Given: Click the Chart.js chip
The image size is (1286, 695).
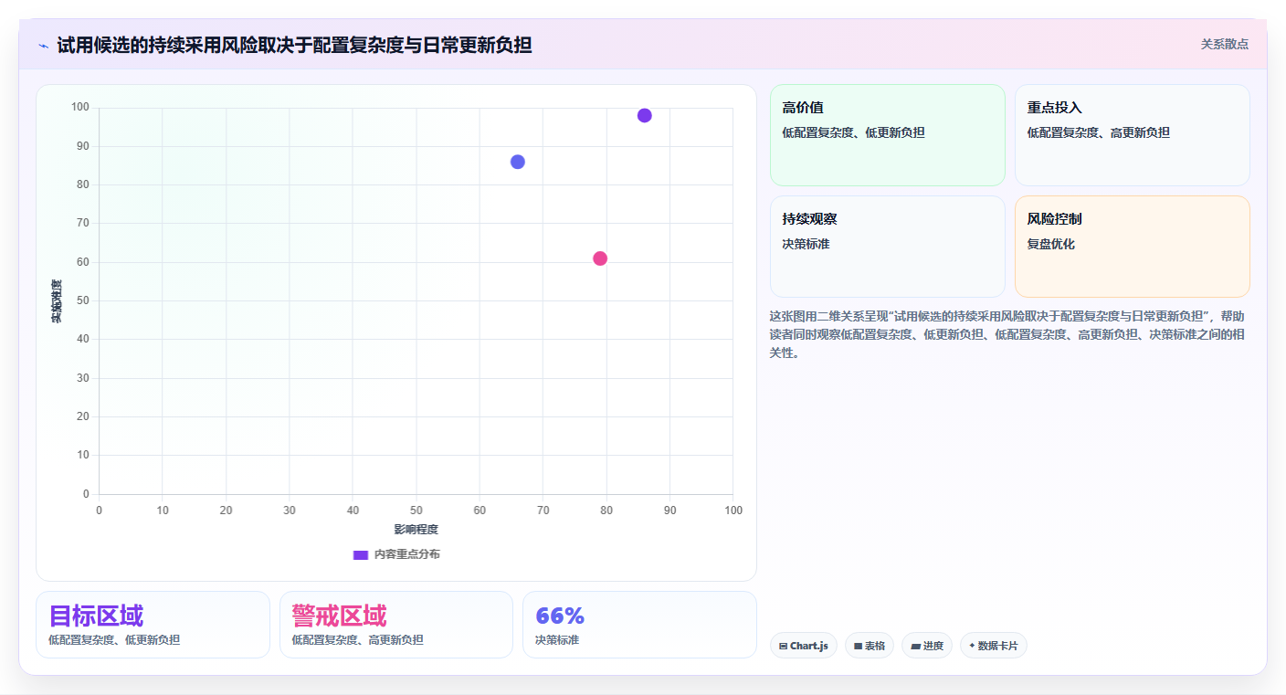Looking at the screenshot, I should 804,646.
